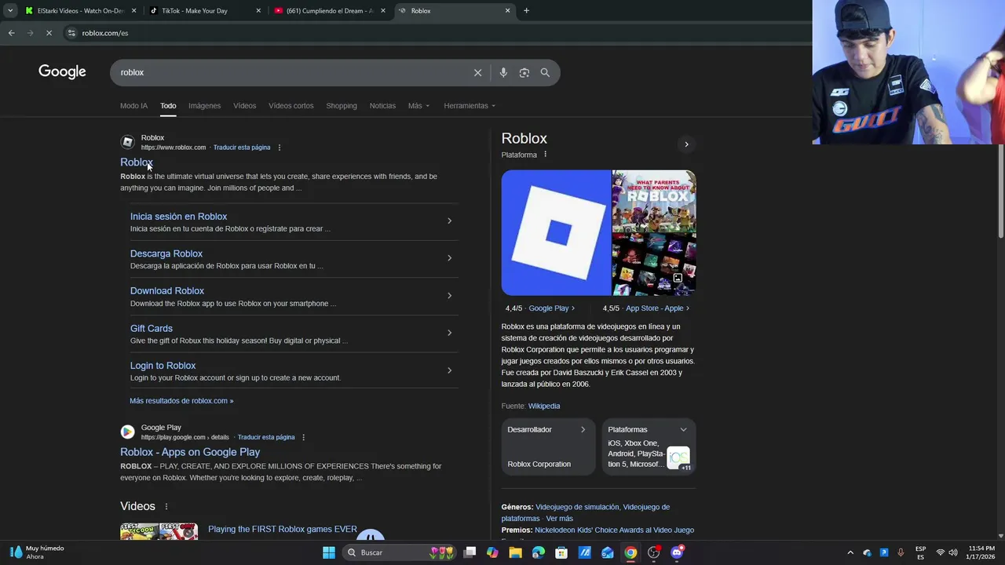Switch to the Vídeos tab
This screenshot has height=565, width=1005.
tap(244, 106)
